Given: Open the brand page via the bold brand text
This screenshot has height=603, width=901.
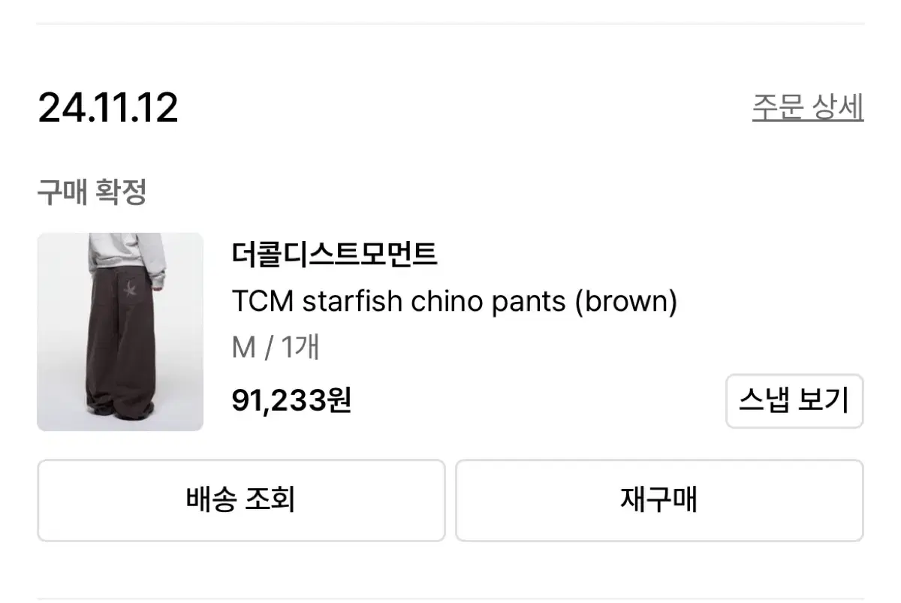Looking at the screenshot, I should coord(336,255).
